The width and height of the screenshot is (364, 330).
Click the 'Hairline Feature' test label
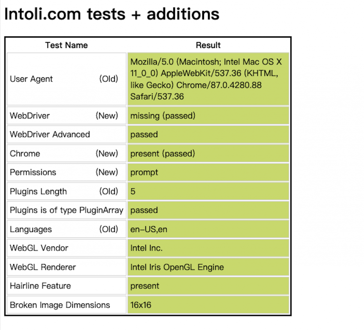pos(40,286)
